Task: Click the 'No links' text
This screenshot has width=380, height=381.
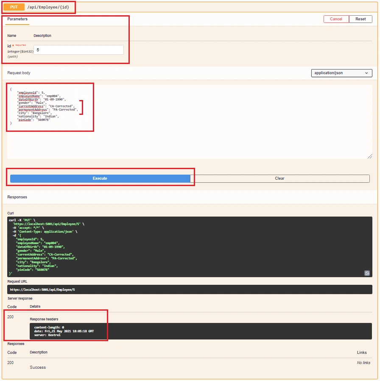Action: pos(363,362)
